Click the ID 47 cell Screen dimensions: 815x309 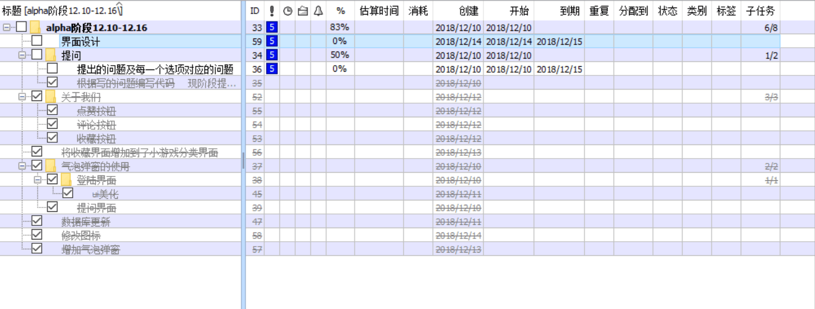pyautogui.click(x=255, y=222)
